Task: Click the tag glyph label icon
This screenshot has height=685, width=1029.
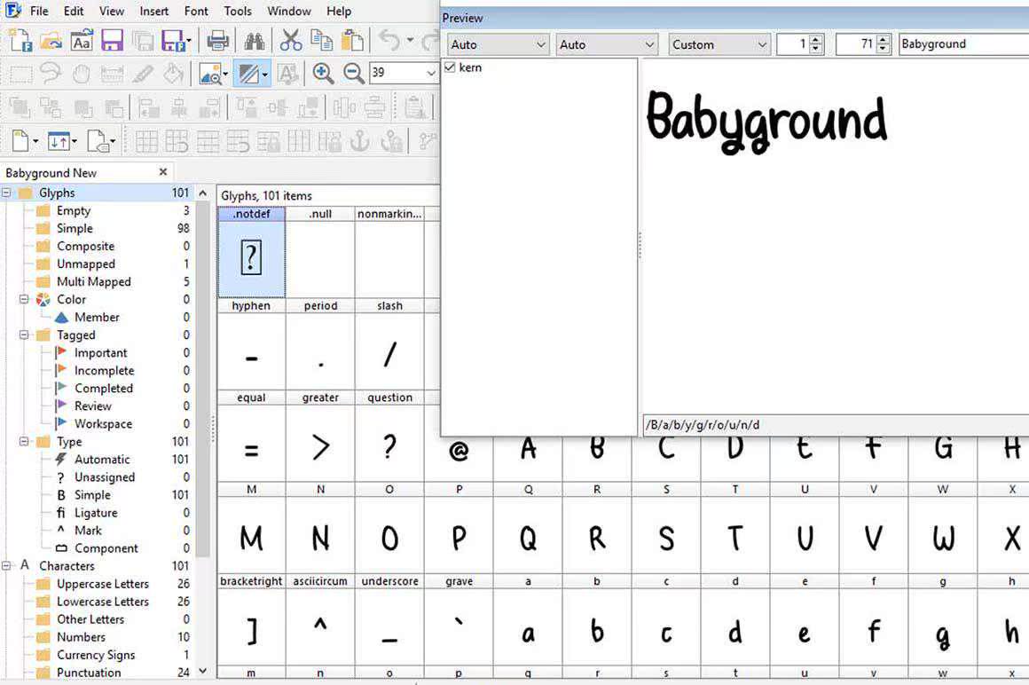Action: (x=98, y=140)
